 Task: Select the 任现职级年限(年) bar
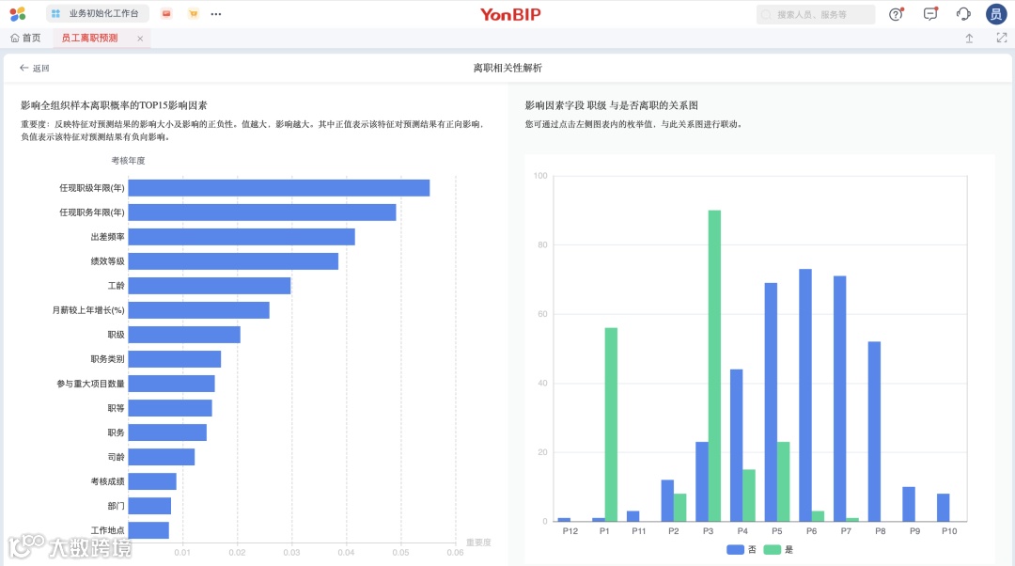coord(279,188)
